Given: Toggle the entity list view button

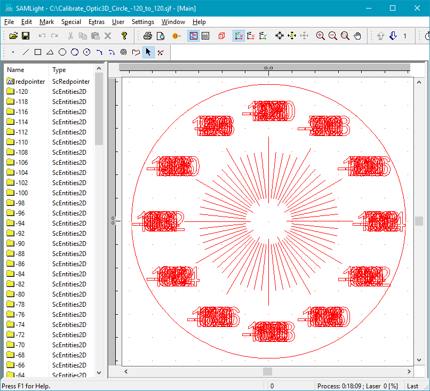Looking at the screenshot, I should click(x=193, y=36).
